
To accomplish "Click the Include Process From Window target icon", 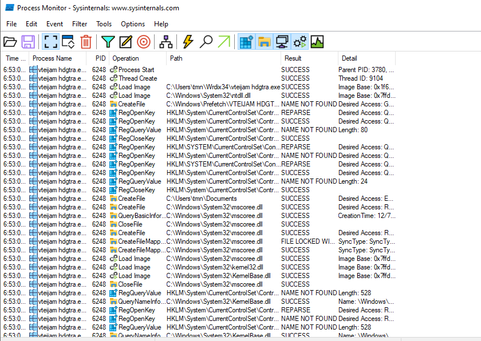I will pyautogui.click(x=143, y=42).
